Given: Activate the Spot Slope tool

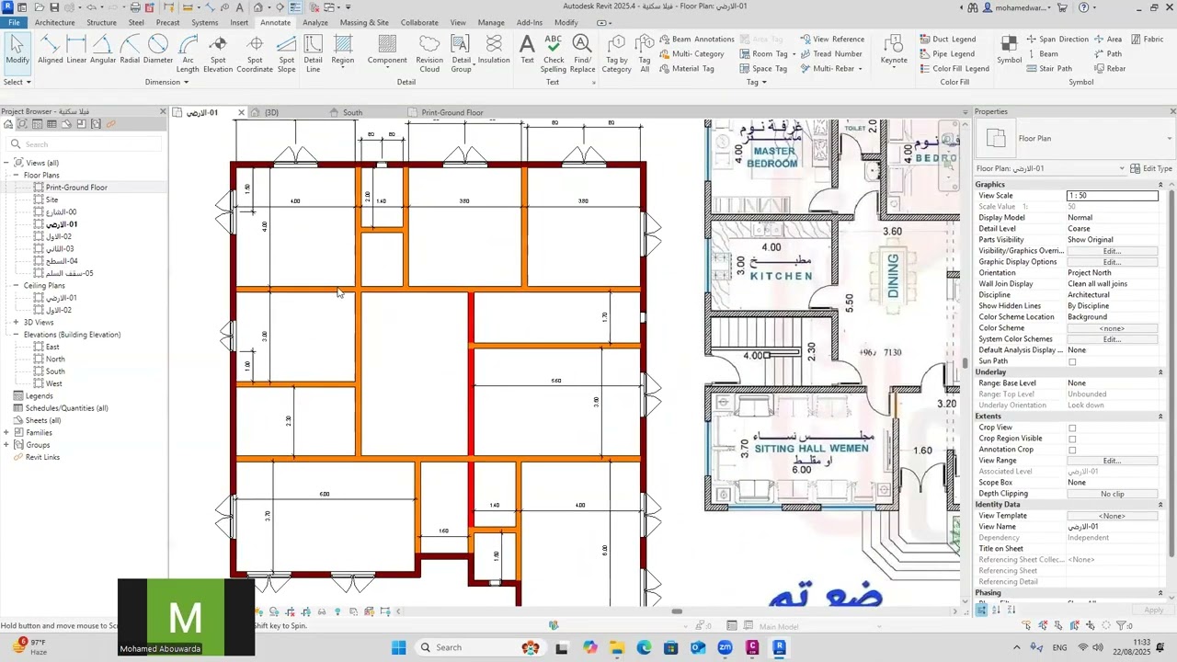Looking at the screenshot, I should point(286,53).
